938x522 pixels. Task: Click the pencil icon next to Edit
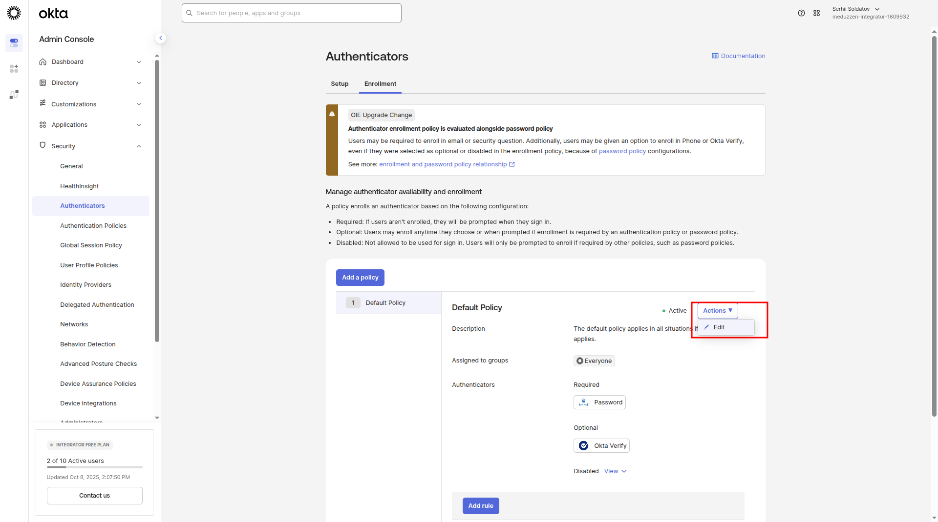(706, 327)
